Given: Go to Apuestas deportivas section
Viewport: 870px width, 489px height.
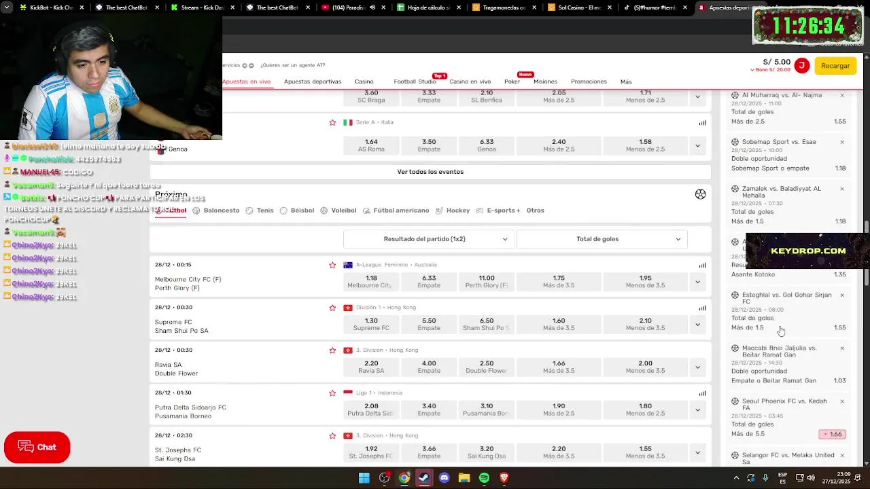Looking at the screenshot, I should (x=313, y=81).
